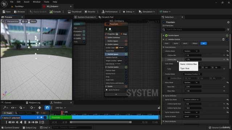Add module to Particle Update group

tap(126, 67)
